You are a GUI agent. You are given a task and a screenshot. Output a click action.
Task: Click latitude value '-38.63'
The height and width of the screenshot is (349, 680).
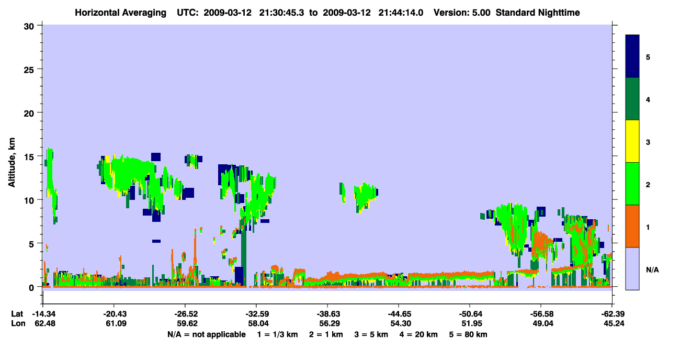[x=327, y=314]
